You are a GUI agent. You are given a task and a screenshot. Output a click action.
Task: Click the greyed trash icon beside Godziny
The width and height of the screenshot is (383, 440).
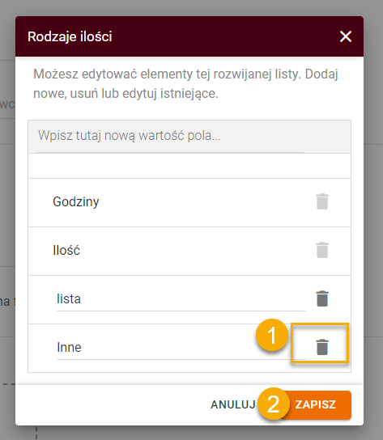tap(322, 201)
